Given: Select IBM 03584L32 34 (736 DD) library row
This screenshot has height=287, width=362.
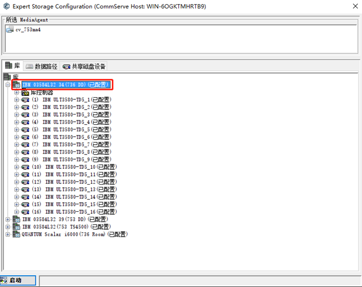Looking at the screenshot, I should [66, 85].
